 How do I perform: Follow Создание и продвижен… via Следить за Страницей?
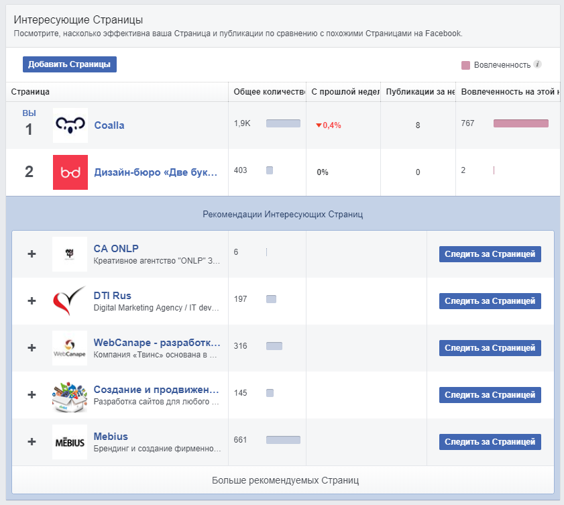[490, 395]
